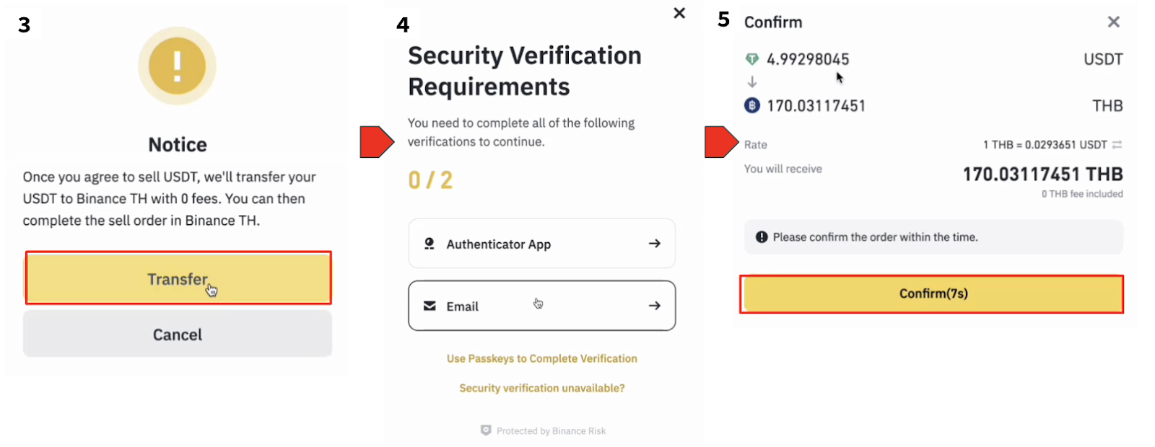Screen dimensions: 1155x447
Task: Click the yellow Transfer button
Action: pos(178,278)
